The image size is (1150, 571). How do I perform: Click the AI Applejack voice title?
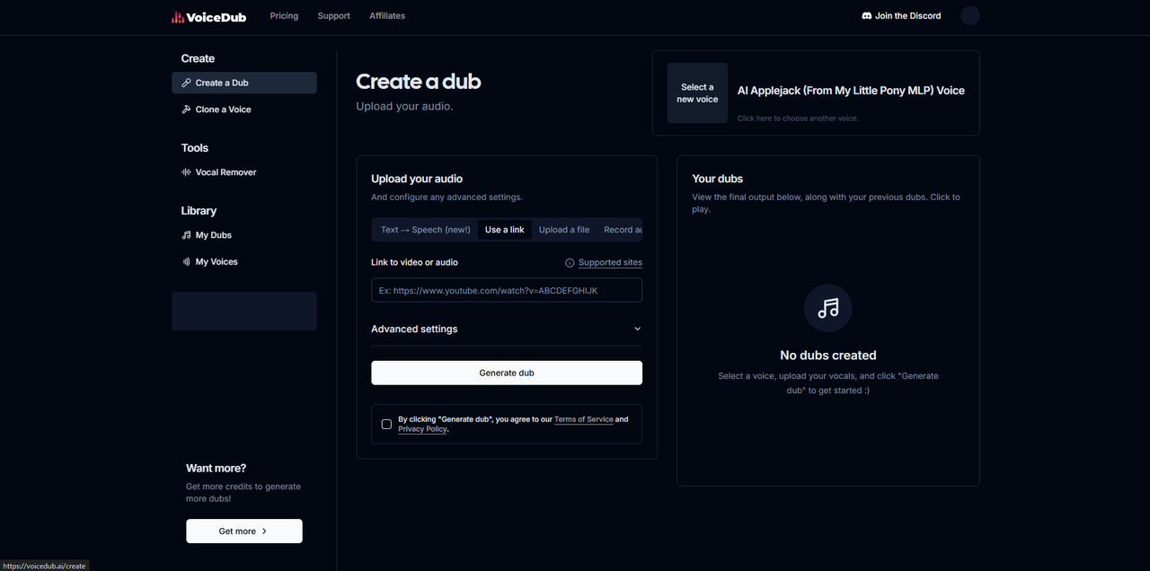[x=851, y=91]
